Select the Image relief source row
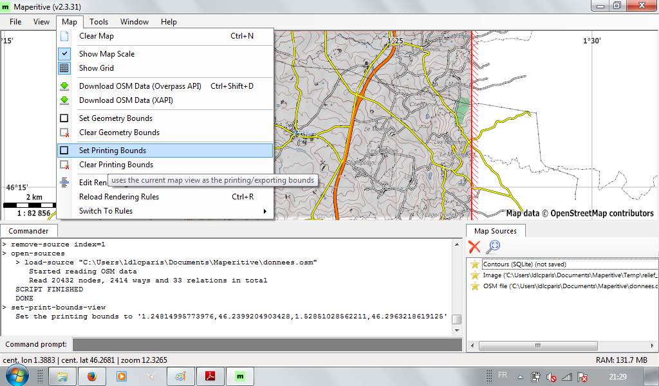This screenshot has width=659, height=386. (x=562, y=275)
